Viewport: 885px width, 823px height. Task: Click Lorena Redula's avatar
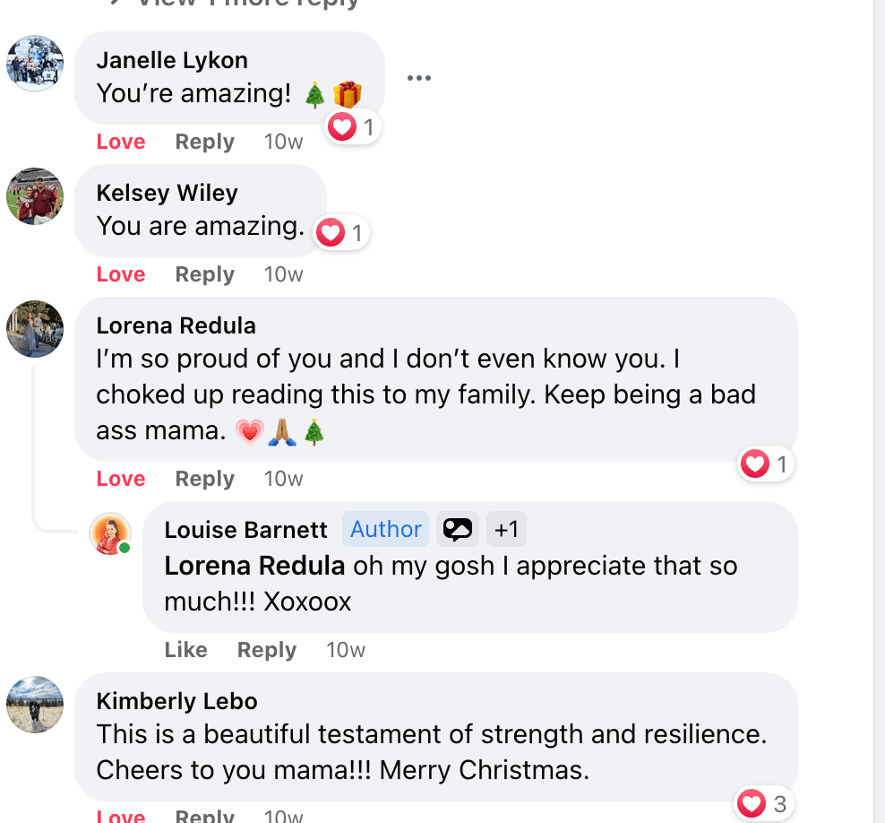pos(35,329)
